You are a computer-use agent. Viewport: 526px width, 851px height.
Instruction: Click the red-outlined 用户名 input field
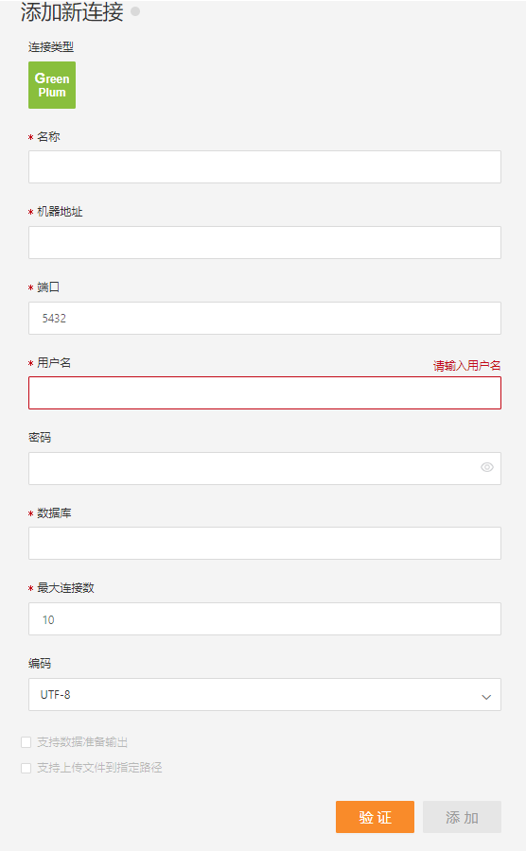[264, 393]
